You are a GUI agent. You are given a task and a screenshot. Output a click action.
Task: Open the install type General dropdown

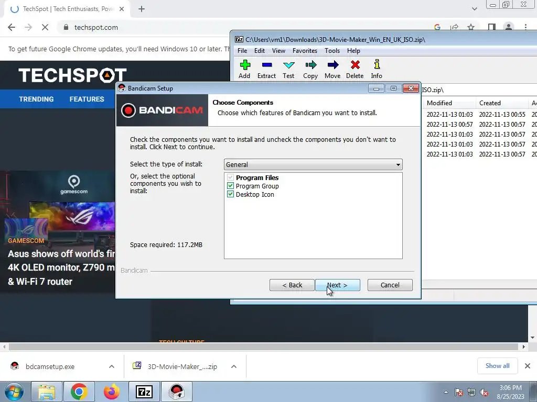click(x=313, y=164)
